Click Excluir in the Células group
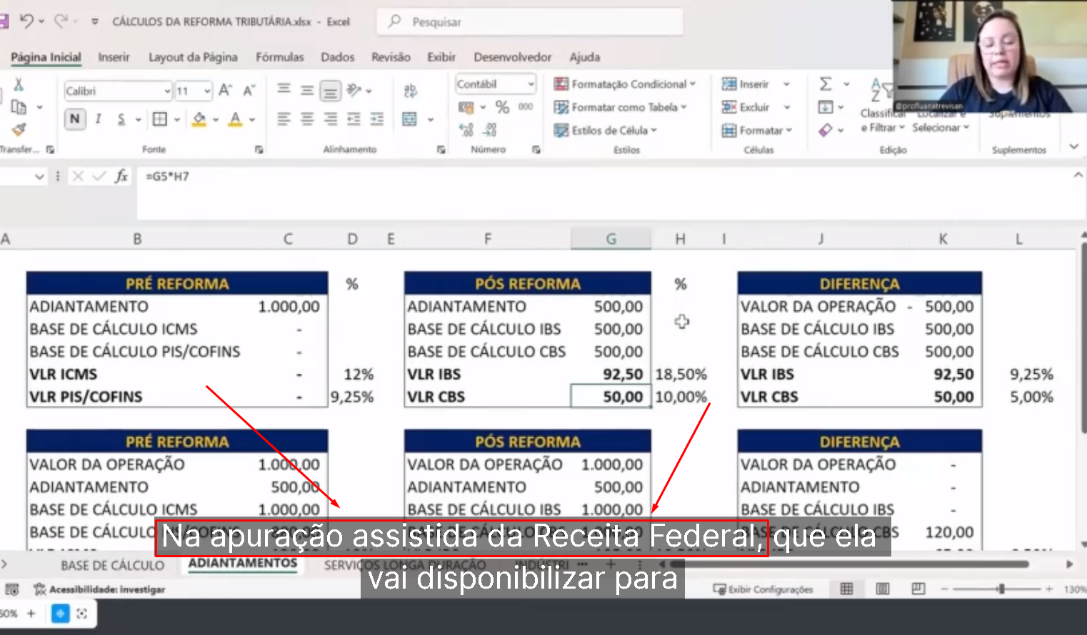Image resolution: width=1087 pixels, height=635 pixels. (756, 107)
